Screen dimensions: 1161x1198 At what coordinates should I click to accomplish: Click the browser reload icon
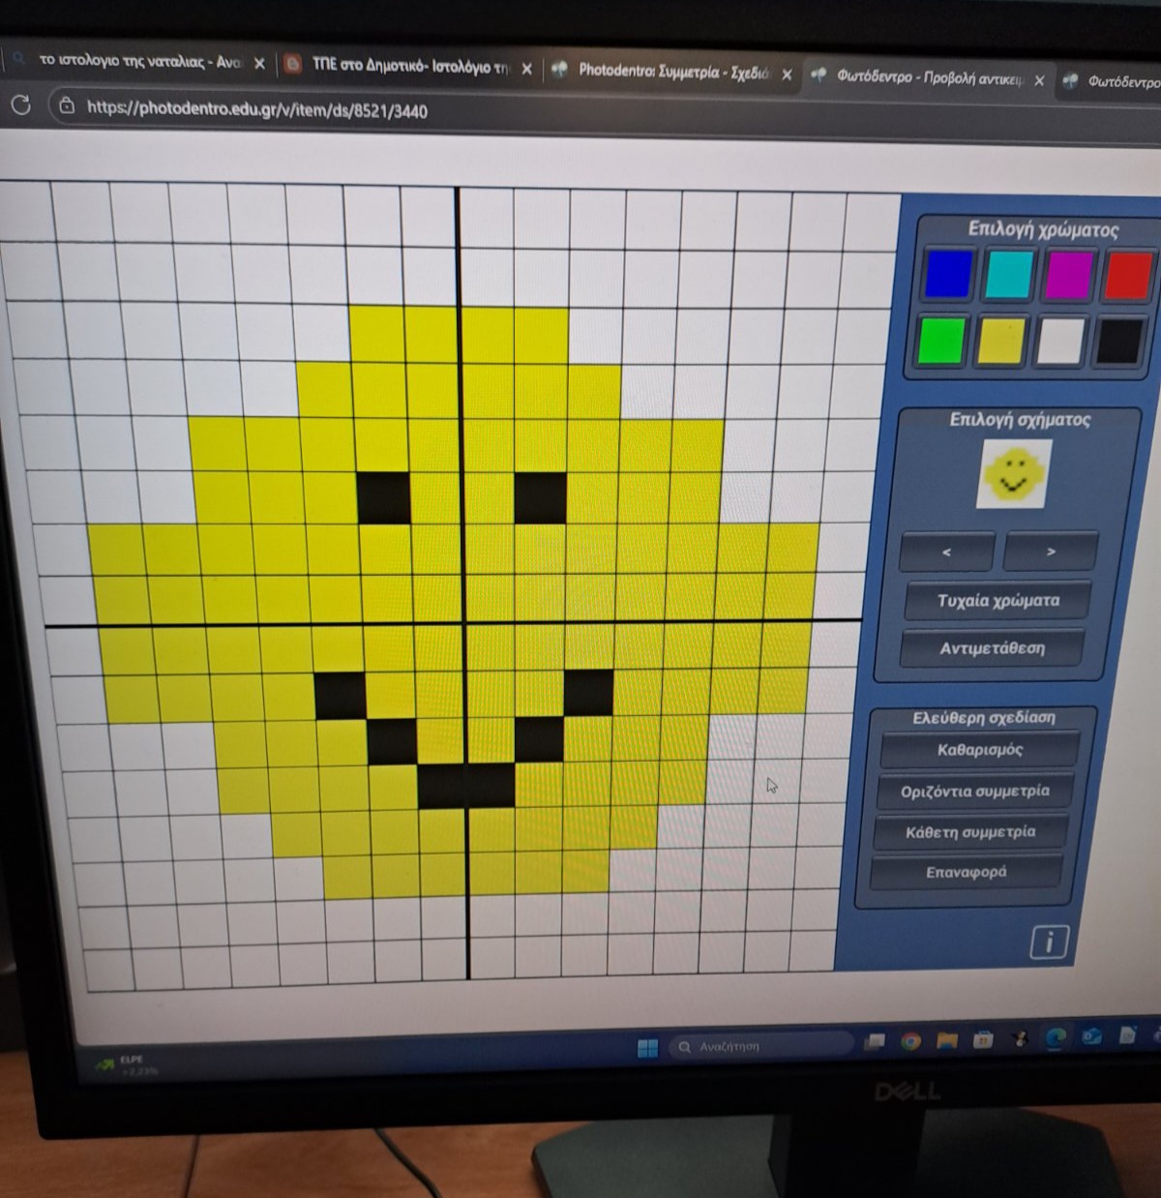coord(20,105)
